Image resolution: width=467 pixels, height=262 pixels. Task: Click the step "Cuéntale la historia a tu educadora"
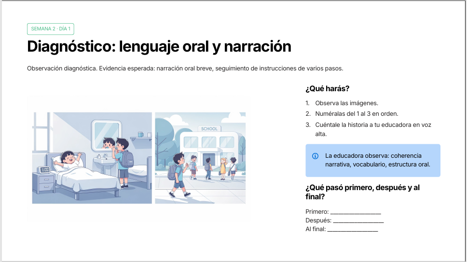(373, 129)
